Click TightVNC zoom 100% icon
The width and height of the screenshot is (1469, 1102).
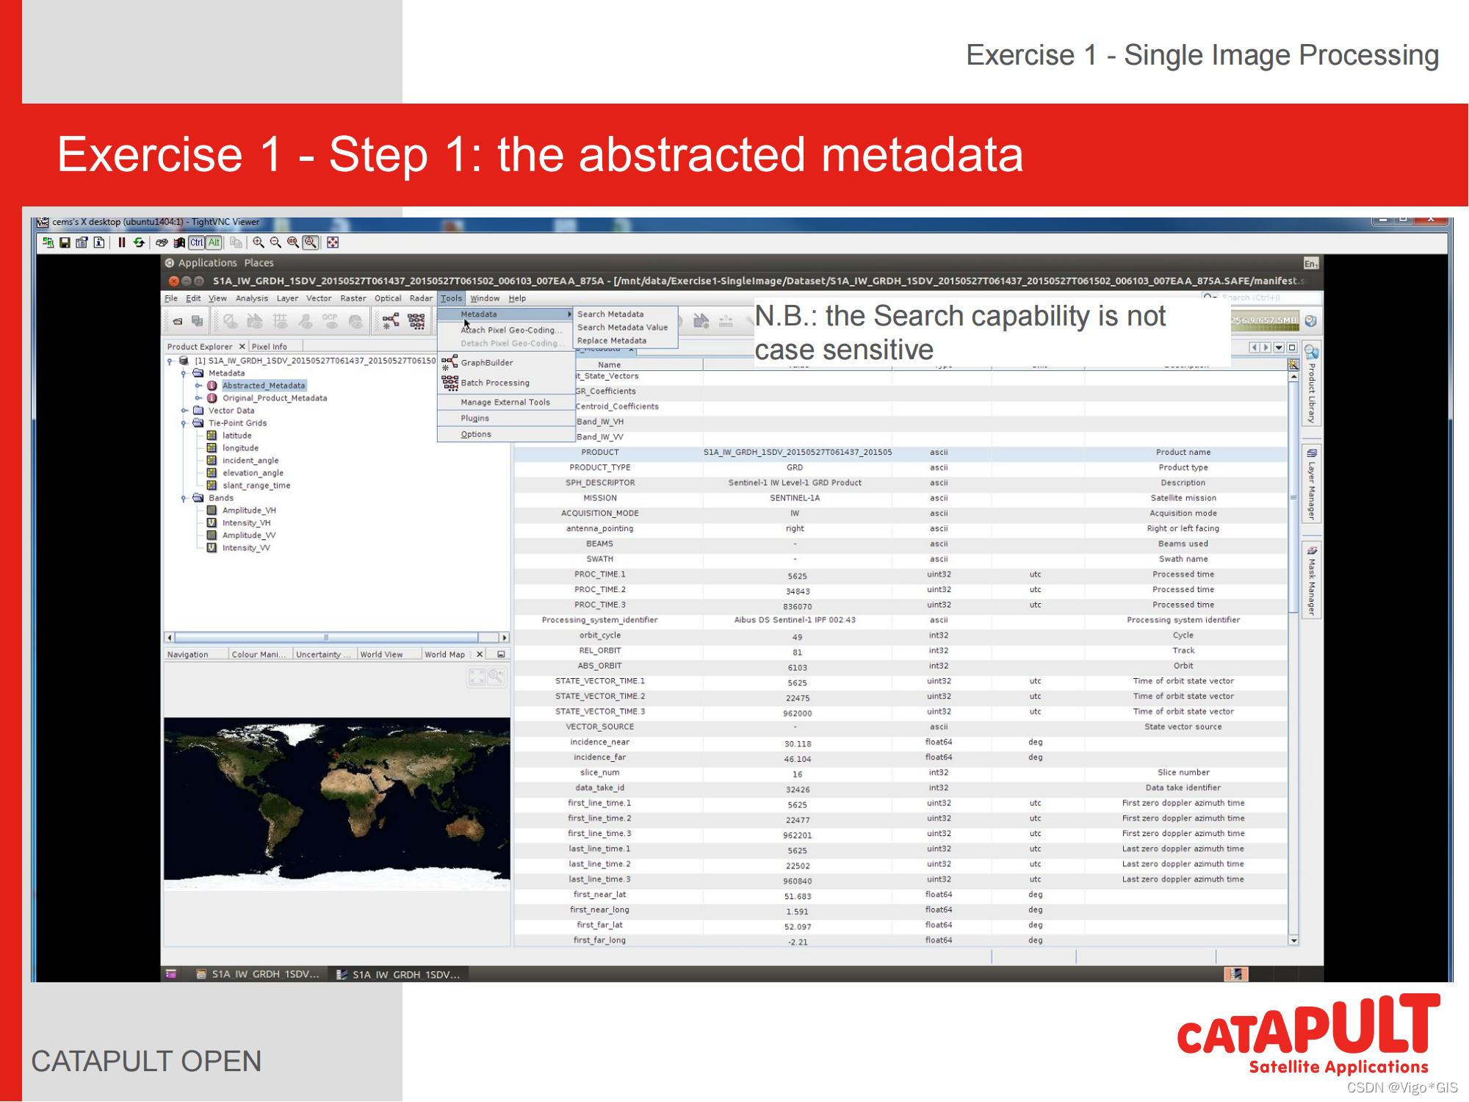[x=293, y=242]
